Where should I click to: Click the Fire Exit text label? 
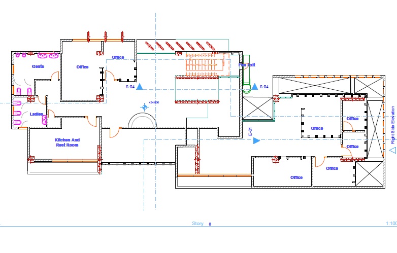click(247, 65)
